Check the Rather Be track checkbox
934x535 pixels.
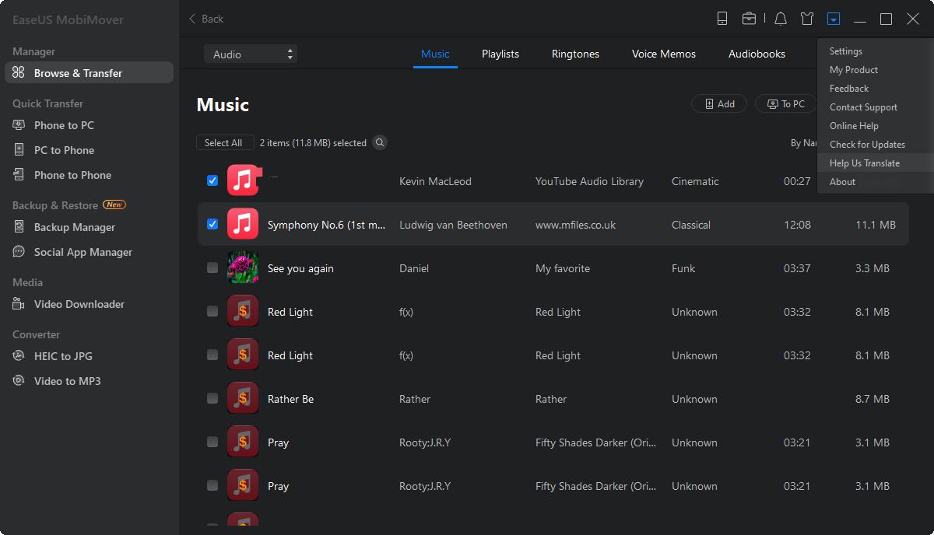click(212, 398)
